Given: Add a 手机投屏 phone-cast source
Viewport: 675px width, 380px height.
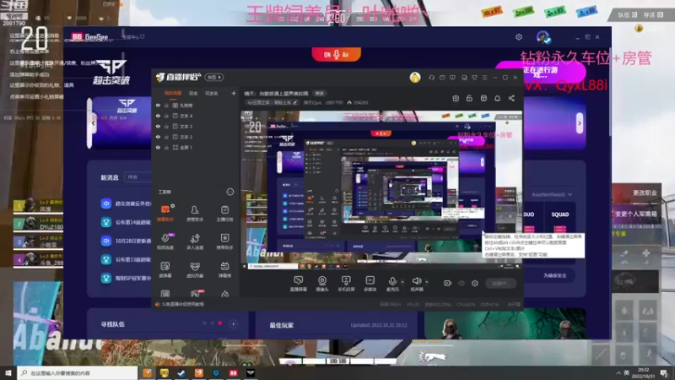Looking at the screenshot, I should [346, 284].
